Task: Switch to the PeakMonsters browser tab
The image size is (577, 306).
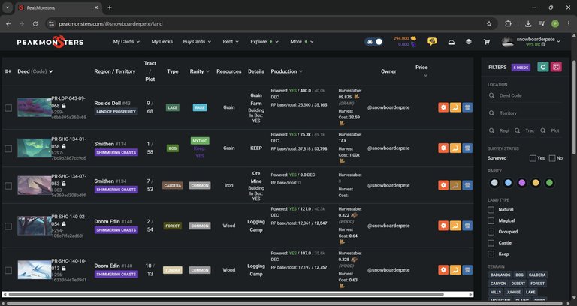Action: 58,7
